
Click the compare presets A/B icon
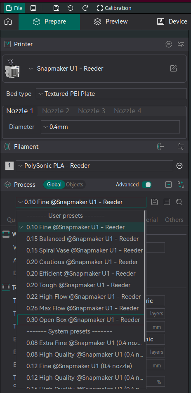coord(181,185)
